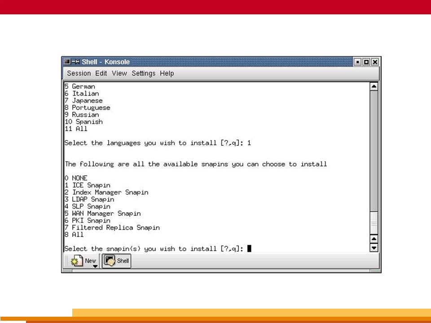
Task: Open the Help menu
Action: coord(167,74)
